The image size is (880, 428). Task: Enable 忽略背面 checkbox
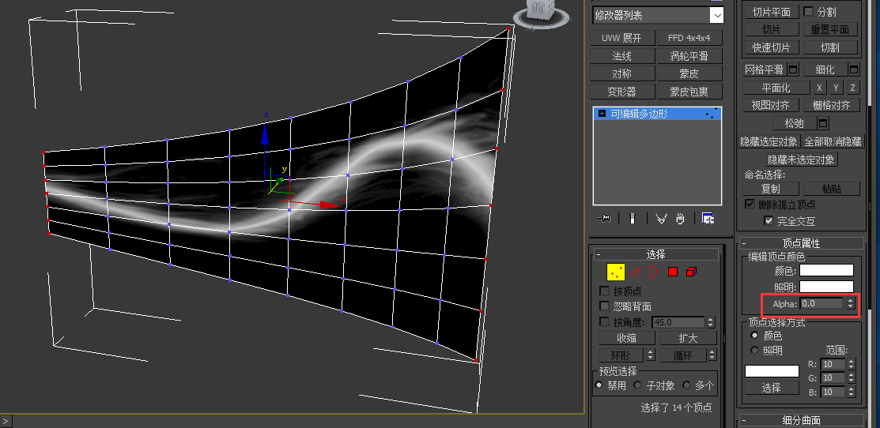coord(604,306)
